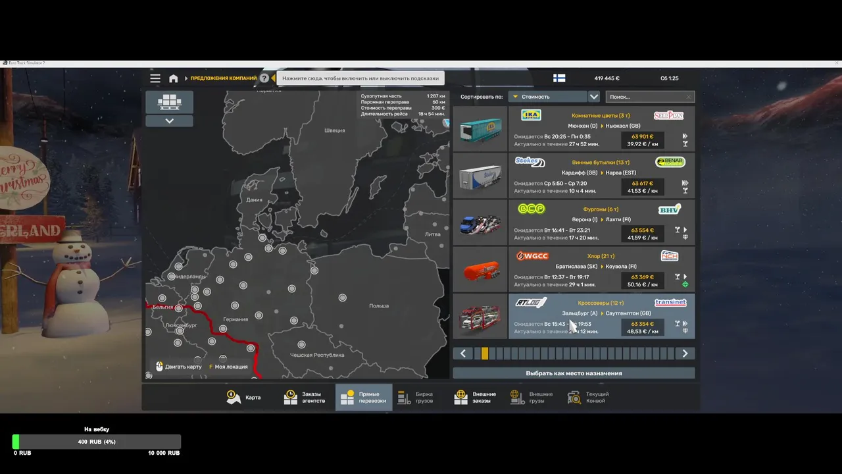Screen dimensions: 842x474
Task: Select the Фургоны (6 т) job
Action: [601, 222]
